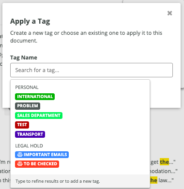
Task: Click the Tag Name field label
Action: (x=24, y=58)
